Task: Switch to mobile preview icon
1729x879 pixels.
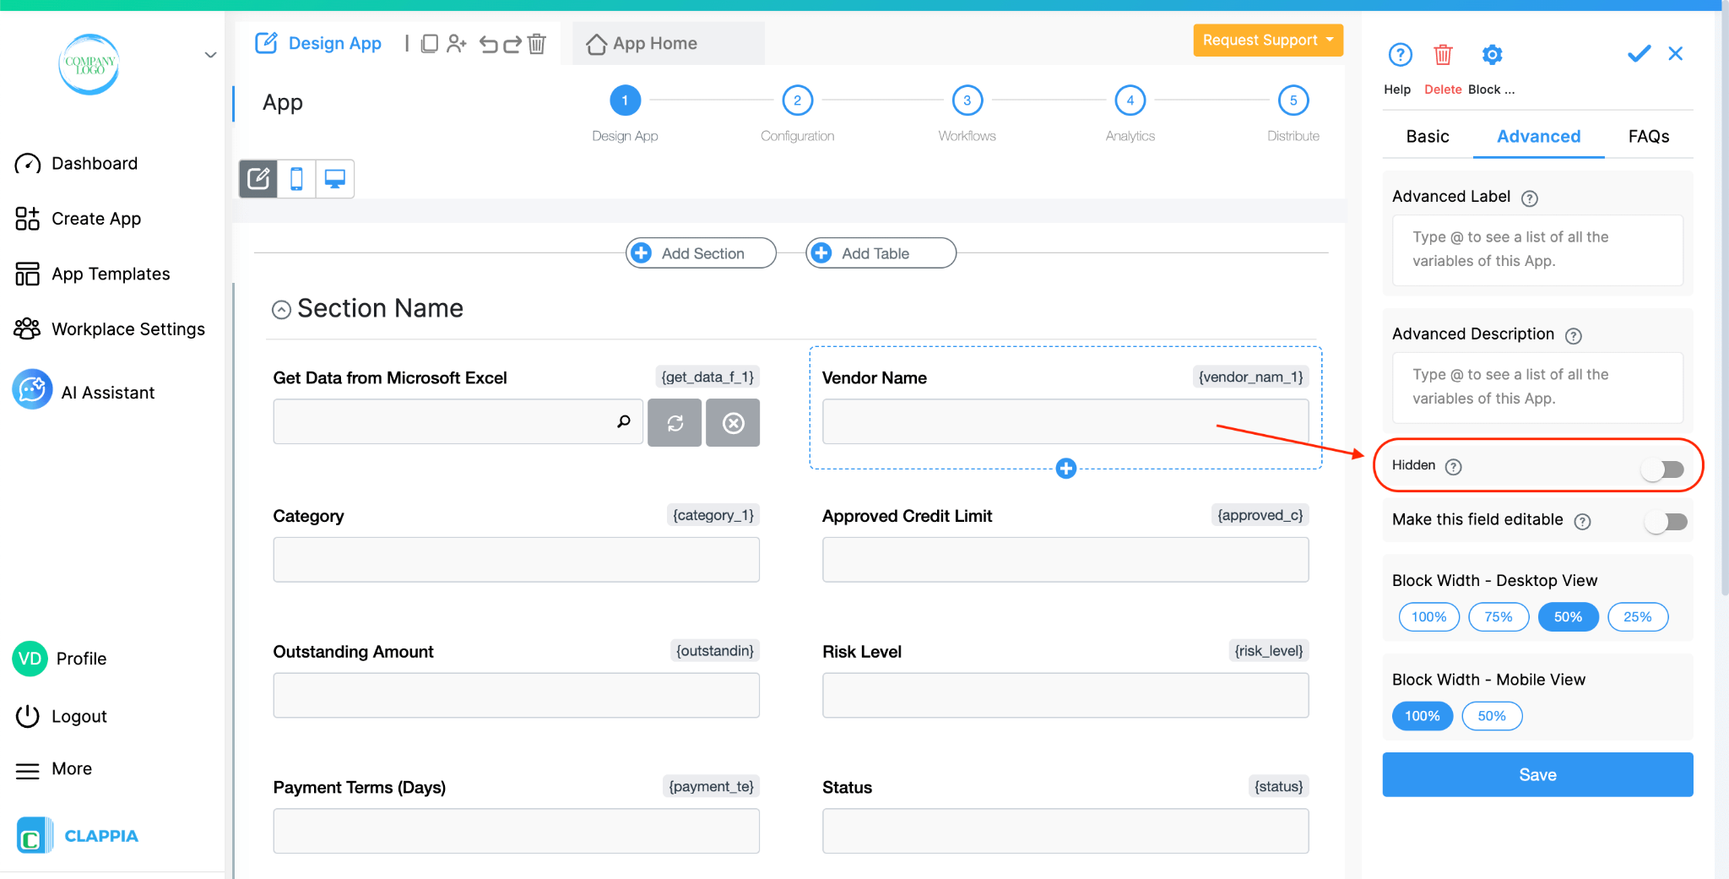Action: click(x=296, y=179)
